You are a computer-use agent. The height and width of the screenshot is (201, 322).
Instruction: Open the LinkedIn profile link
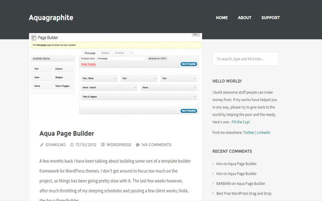[x=264, y=132]
